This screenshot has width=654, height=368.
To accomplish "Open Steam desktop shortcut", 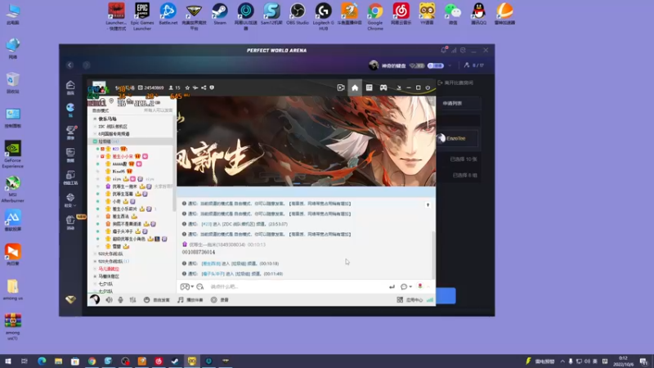I will 220,14.
